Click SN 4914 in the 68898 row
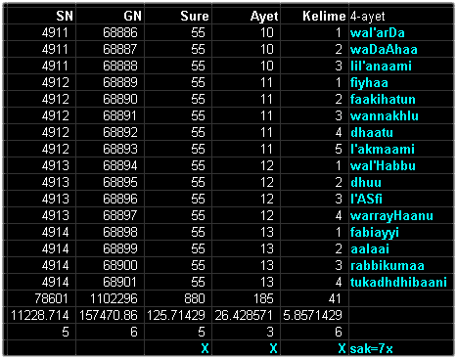This screenshot has width=457, height=359. 55,232
